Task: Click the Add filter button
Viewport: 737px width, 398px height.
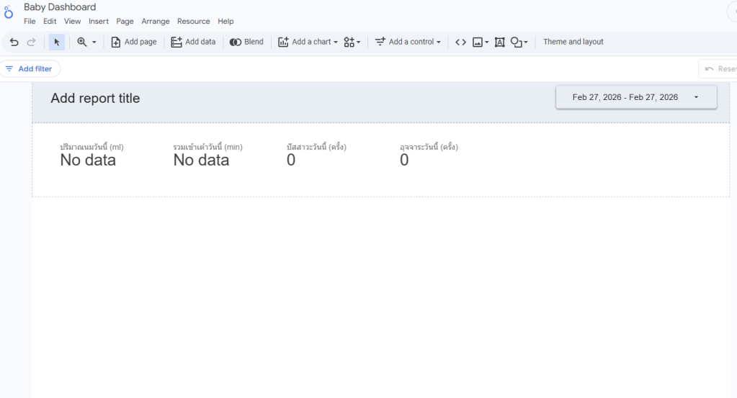Action: point(29,69)
